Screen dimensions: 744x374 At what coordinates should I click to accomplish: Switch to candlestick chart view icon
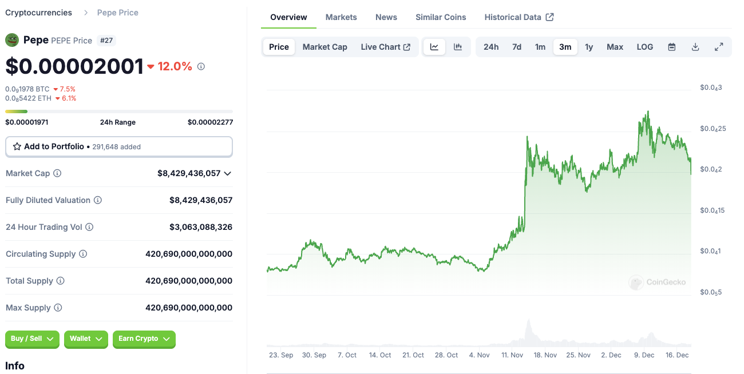[458, 47]
